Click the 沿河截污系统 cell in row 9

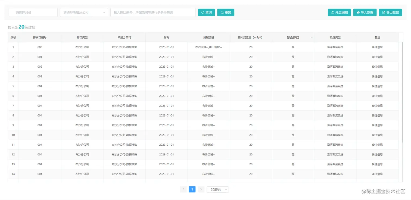[335, 126]
